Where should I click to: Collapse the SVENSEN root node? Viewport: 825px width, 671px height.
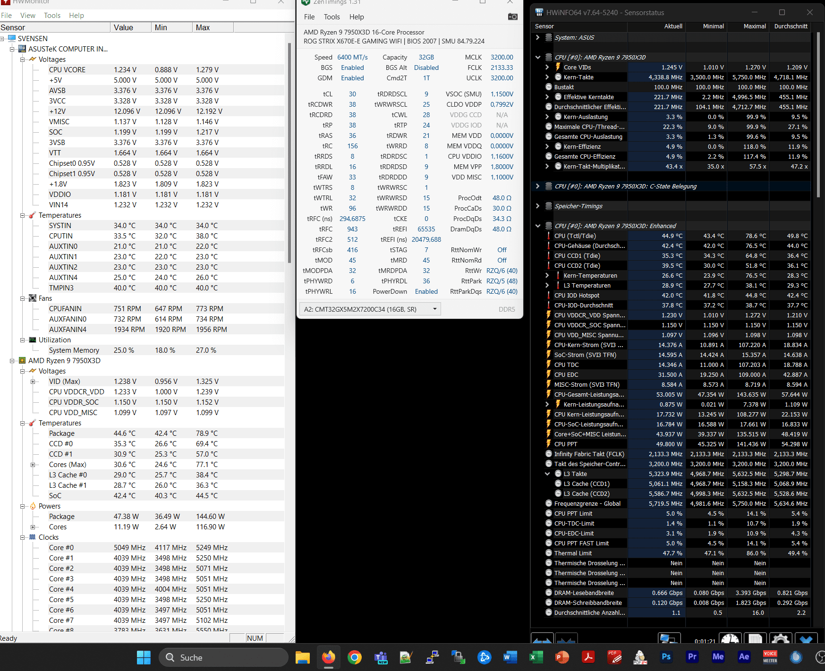tap(2, 39)
